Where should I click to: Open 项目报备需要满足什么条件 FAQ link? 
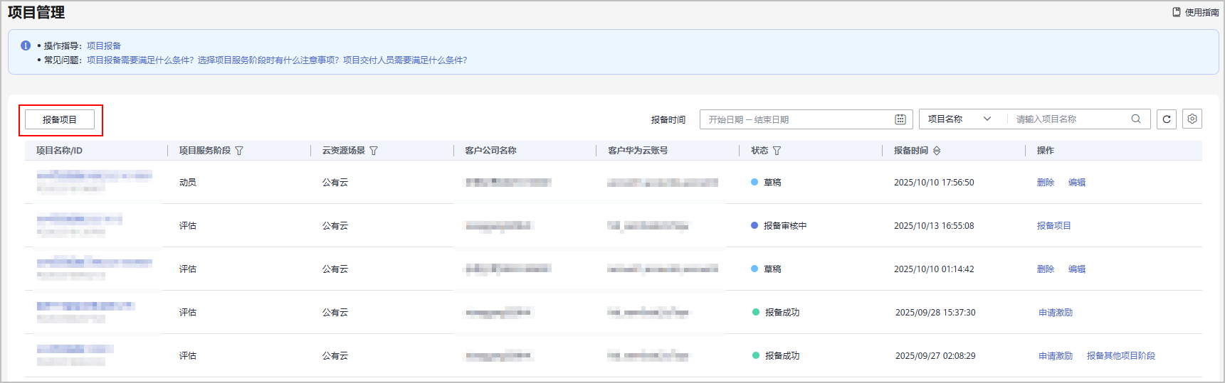click(x=140, y=60)
